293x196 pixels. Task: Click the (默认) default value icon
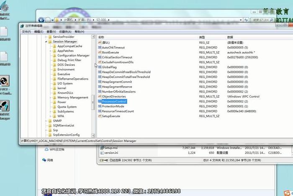(x=100, y=43)
